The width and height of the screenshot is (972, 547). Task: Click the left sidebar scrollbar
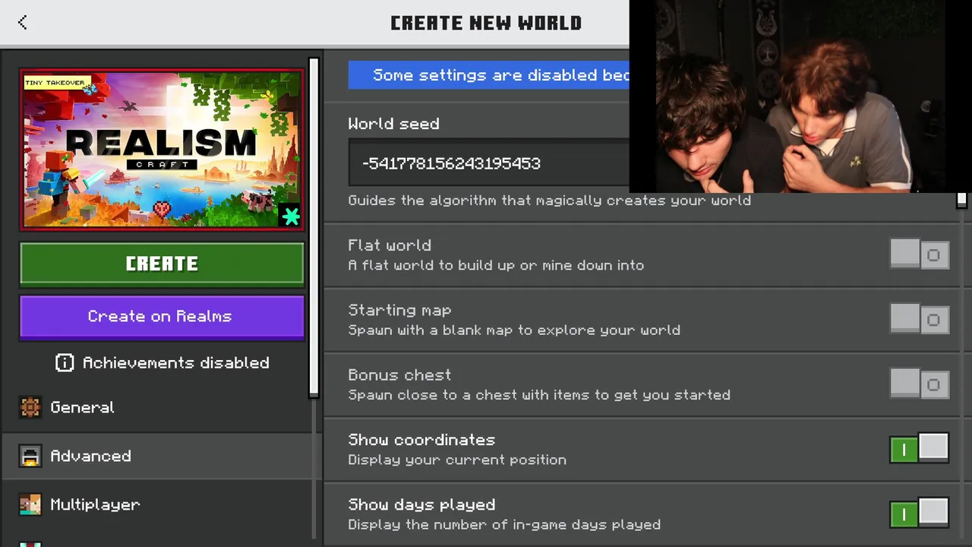click(314, 226)
